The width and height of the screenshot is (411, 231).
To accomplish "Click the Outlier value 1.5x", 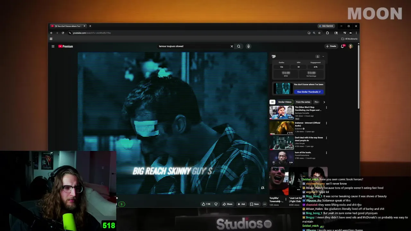I will (282, 67).
